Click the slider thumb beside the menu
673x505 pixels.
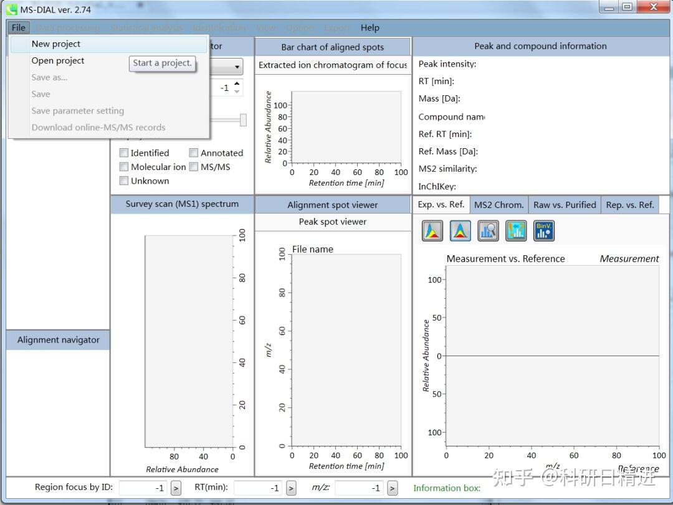(244, 120)
